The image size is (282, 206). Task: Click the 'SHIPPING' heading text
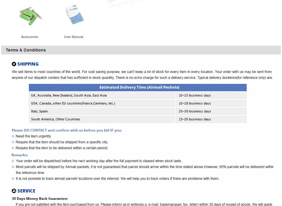(x=28, y=64)
